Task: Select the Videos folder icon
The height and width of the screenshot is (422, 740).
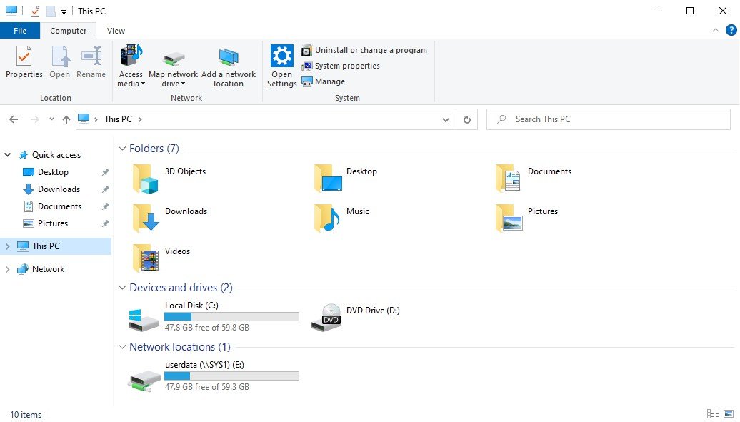Action: [146, 258]
